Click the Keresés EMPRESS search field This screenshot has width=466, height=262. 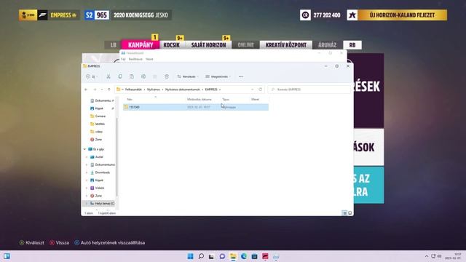click(x=309, y=90)
